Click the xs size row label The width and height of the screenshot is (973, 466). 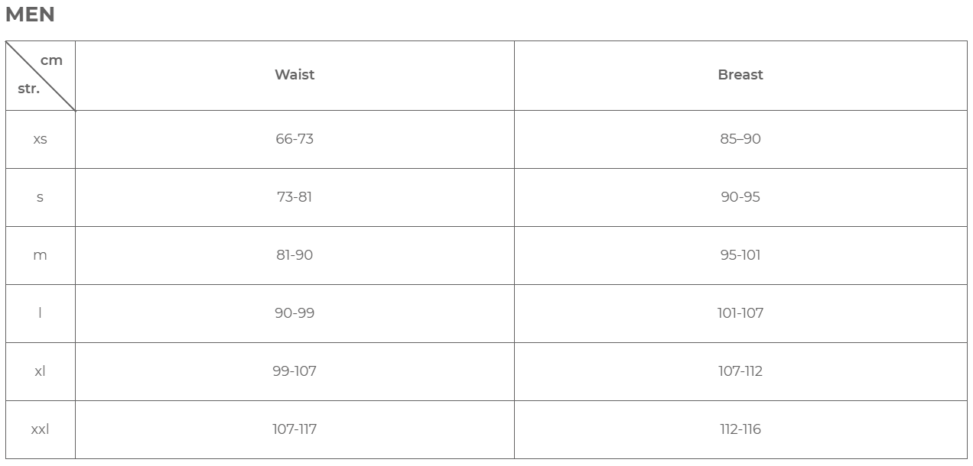(40, 139)
